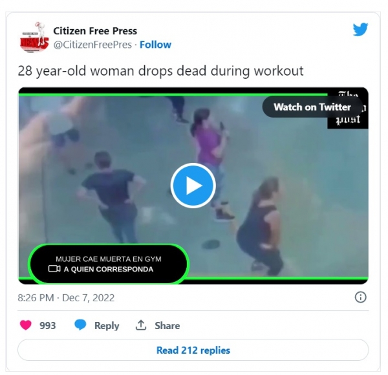Open the Citizen Free Press display name
The width and height of the screenshot is (388, 375).
(95, 31)
